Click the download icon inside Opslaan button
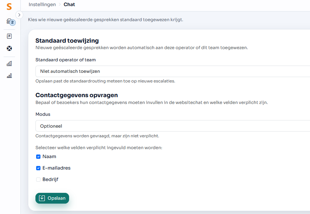Viewport: 310px width, 214px height. pyautogui.click(x=42, y=198)
